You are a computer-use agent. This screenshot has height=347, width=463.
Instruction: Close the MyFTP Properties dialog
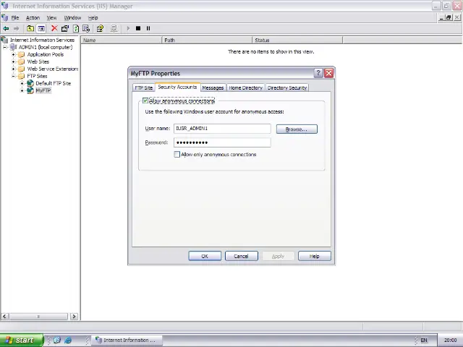click(328, 73)
